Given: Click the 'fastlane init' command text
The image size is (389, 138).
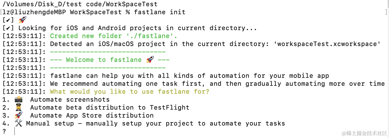Looking at the screenshot, I should coord(159,12).
